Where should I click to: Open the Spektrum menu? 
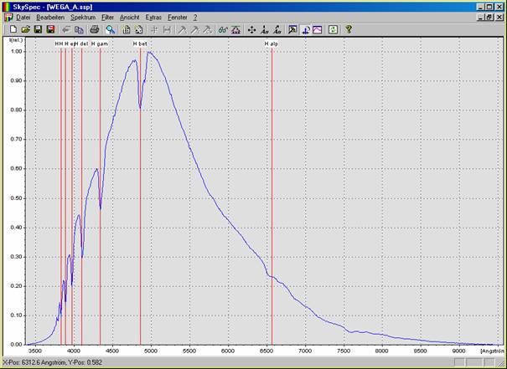click(82, 17)
